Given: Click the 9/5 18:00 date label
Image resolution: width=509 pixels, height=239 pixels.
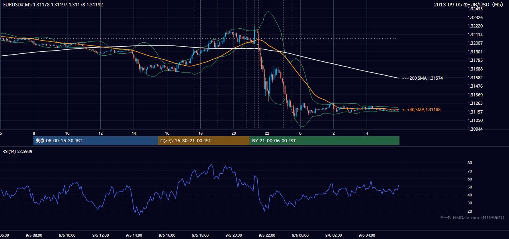Looking at the screenshot, I should point(201,235).
